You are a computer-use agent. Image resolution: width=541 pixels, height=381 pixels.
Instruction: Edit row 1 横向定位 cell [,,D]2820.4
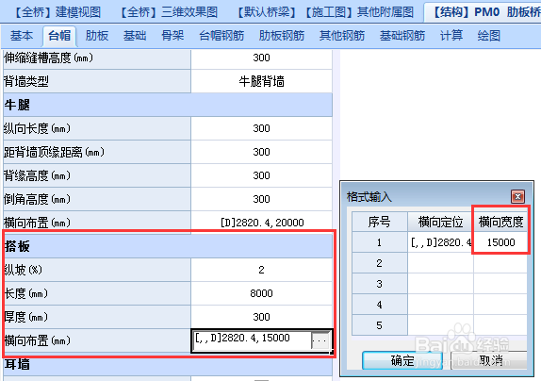(x=440, y=242)
